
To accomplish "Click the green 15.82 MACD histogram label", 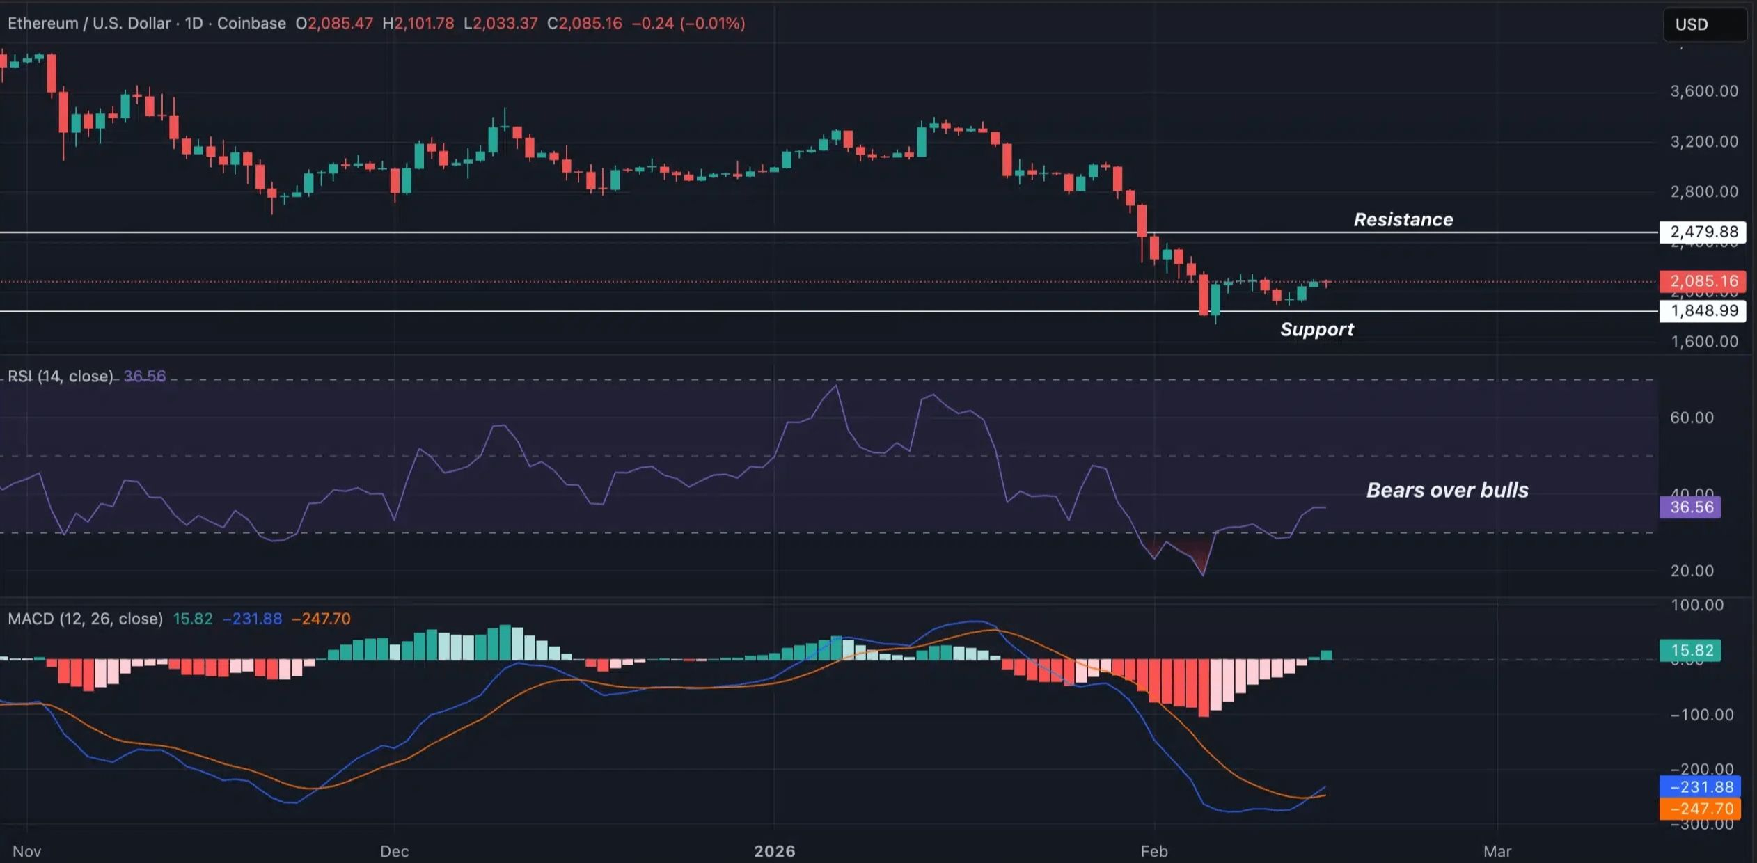I will click(x=1691, y=650).
